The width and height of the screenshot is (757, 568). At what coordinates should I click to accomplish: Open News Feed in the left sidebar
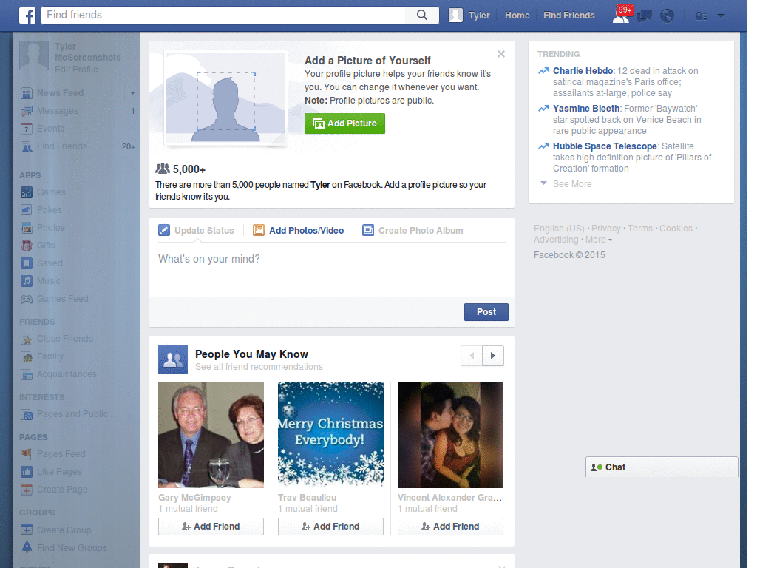[61, 92]
